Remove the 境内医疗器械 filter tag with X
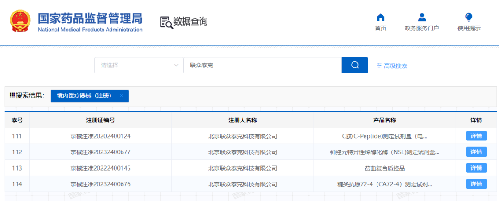Screen dimensions: 499x201 pos(121,96)
